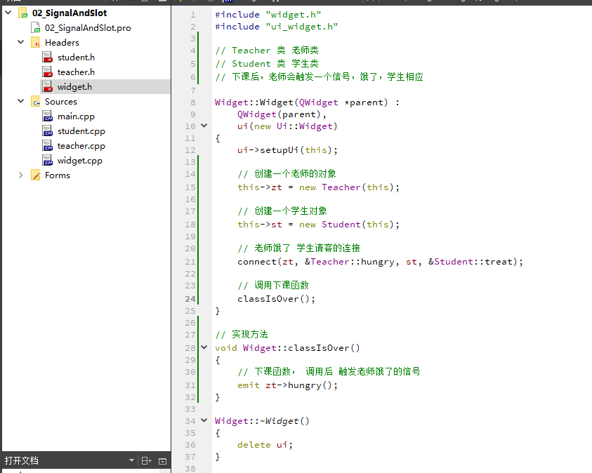Fold the Widget destructor at line 34

204,420
